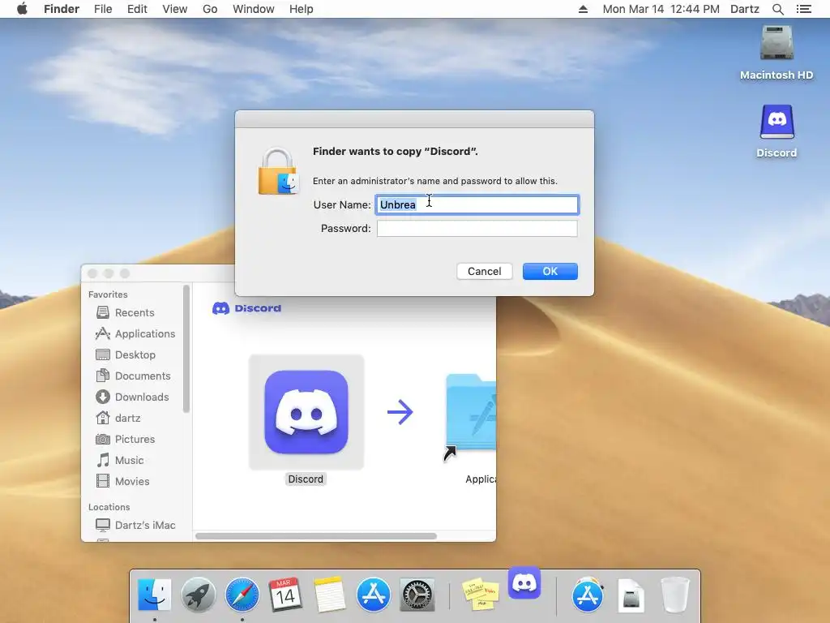
Task: Click the Cancel button
Action: pos(485,271)
